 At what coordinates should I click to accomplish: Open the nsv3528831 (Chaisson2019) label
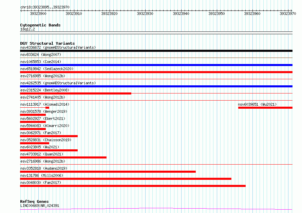(46, 140)
